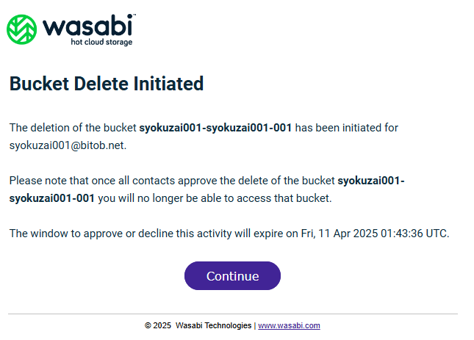This screenshot has height=340, width=474.
Task: Click the wasabi wordmark text in header
Action: pyautogui.click(x=87, y=26)
